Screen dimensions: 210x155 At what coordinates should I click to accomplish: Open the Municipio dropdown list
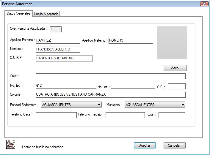155,105
